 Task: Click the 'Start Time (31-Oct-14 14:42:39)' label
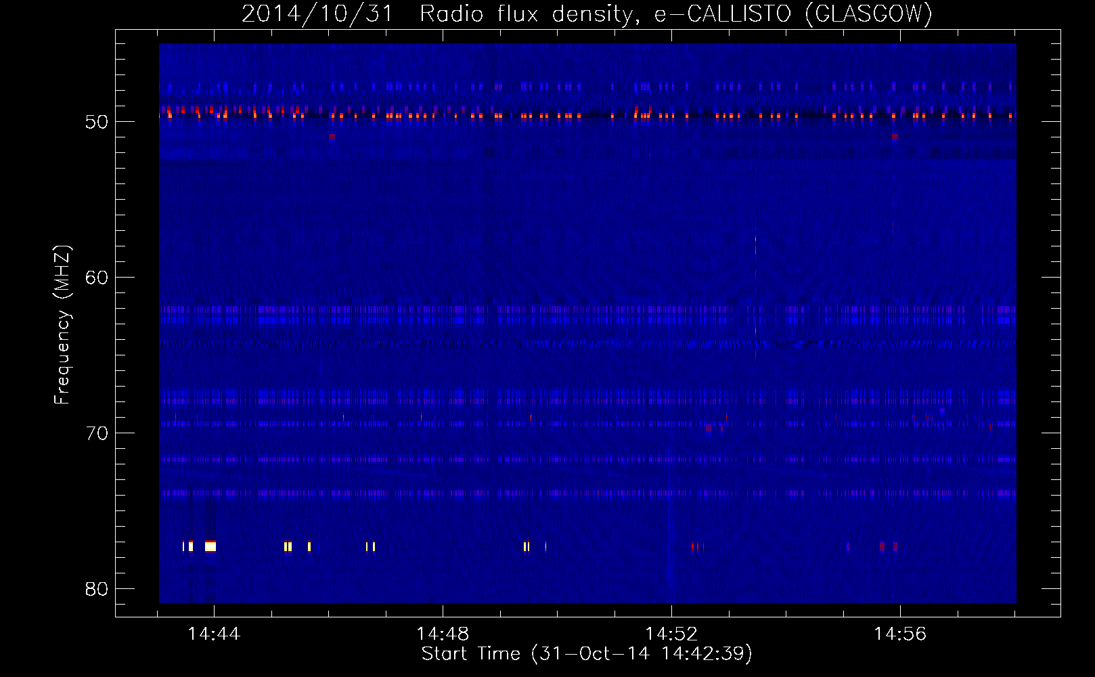(x=587, y=654)
